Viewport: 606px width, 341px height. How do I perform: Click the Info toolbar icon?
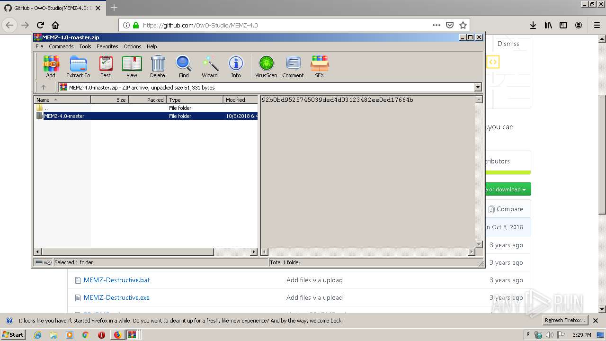[236, 66]
